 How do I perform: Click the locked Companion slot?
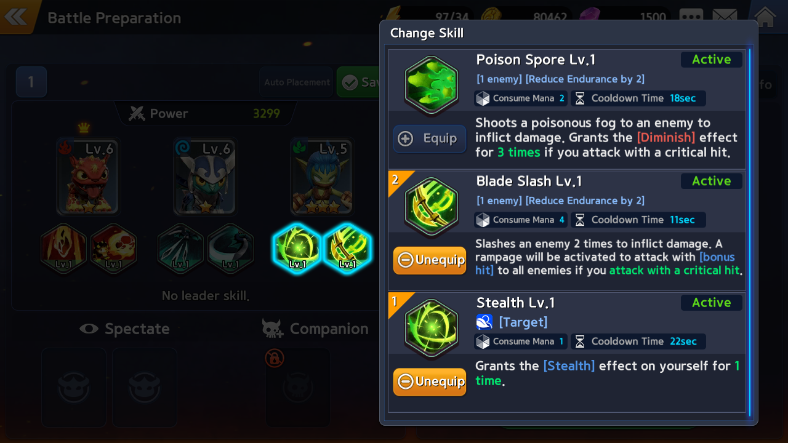[x=298, y=386]
